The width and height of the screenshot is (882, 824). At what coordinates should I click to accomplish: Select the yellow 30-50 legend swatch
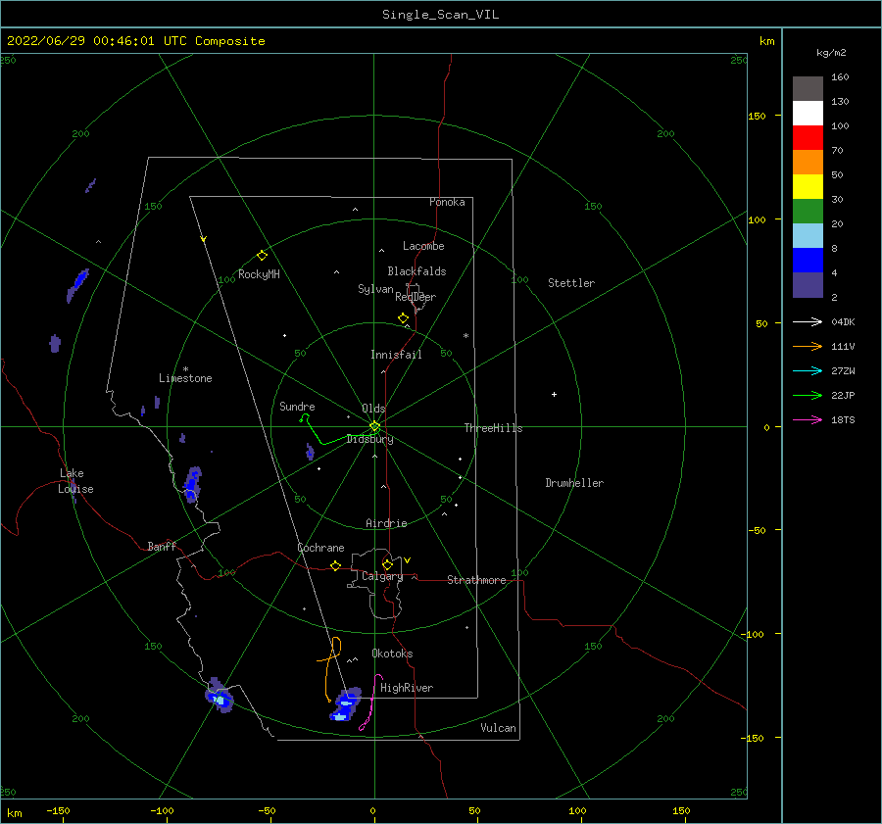point(808,187)
